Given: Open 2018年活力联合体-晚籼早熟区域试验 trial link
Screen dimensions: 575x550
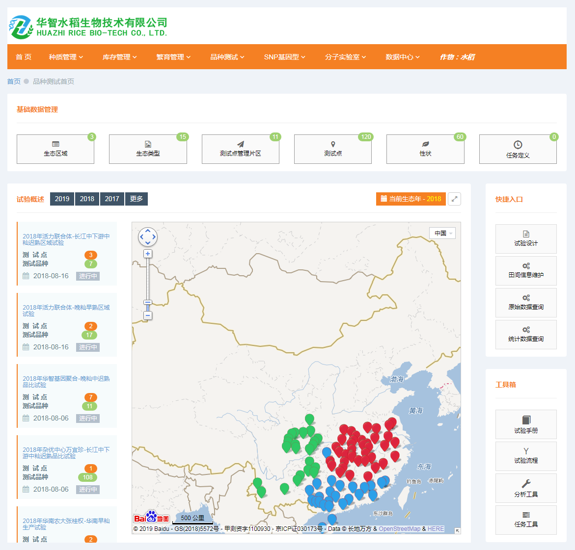Looking at the screenshot, I should click(66, 310).
